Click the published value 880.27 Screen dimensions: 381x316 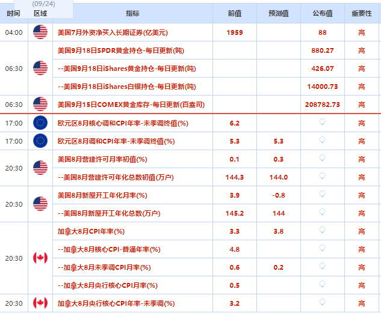tap(323, 50)
